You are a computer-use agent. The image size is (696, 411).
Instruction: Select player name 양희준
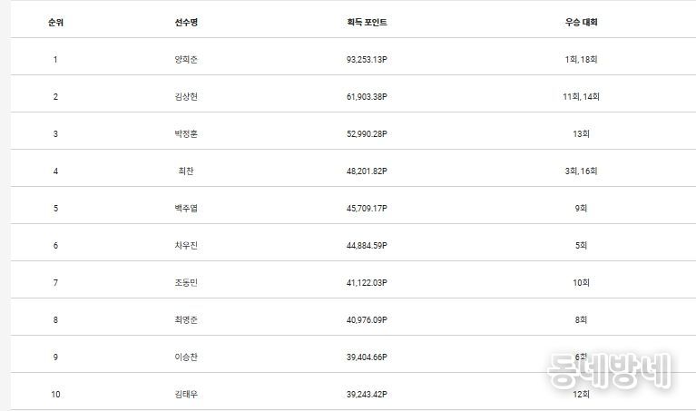pos(186,60)
